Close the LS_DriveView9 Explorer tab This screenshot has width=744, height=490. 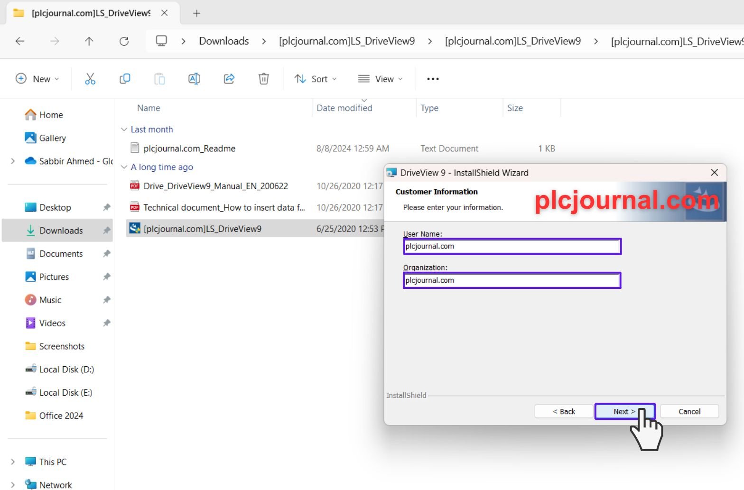pos(164,13)
